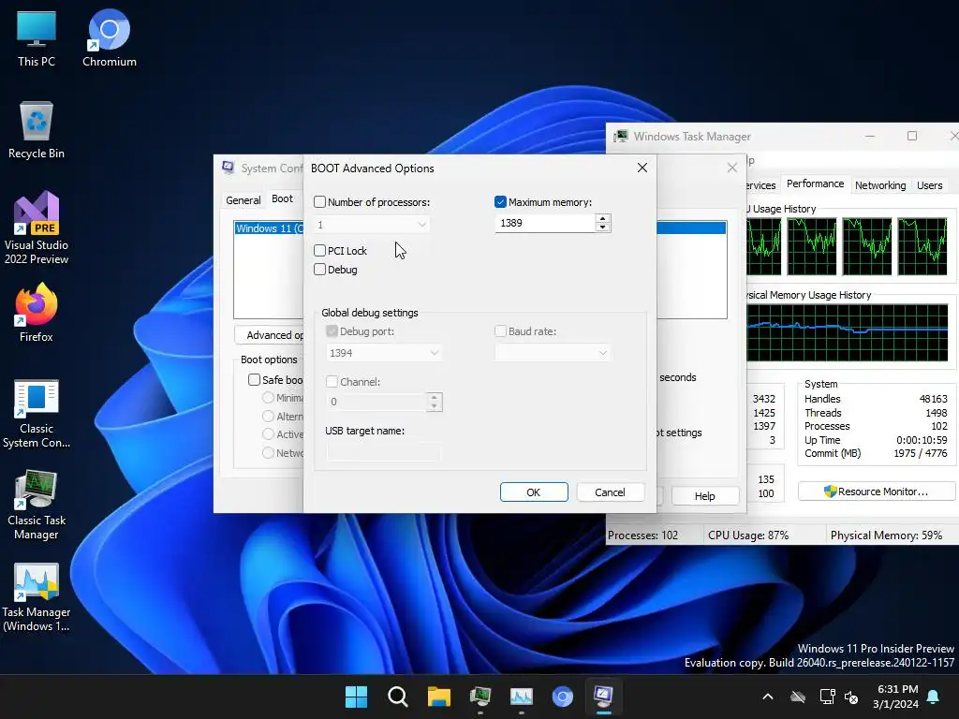The height and width of the screenshot is (719, 959).
Task: Open the Recycle Bin icon
Action: click(37, 129)
